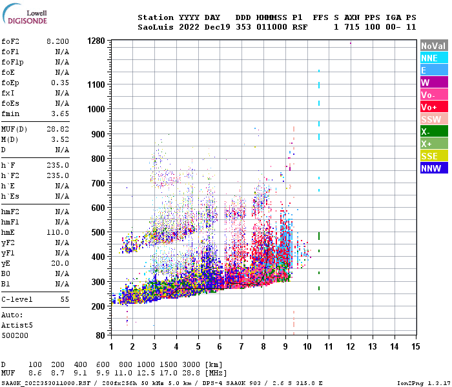Click the 80 km y-axis label
452x387 pixels.
click(x=100, y=335)
